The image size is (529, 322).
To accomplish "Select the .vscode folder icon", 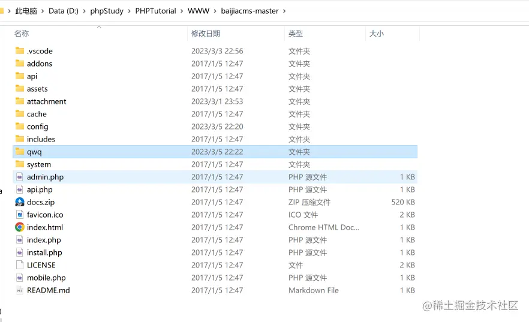I will (x=20, y=51).
